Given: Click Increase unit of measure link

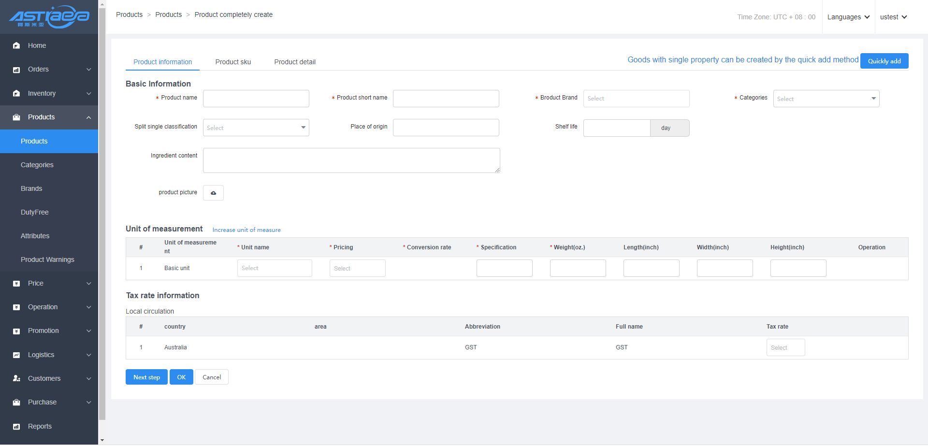Looking at the screenshot, I should point(246,230).
